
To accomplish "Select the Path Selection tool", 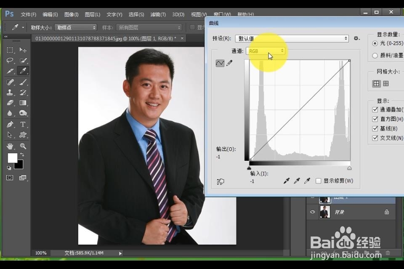I will tap(10, 135).
